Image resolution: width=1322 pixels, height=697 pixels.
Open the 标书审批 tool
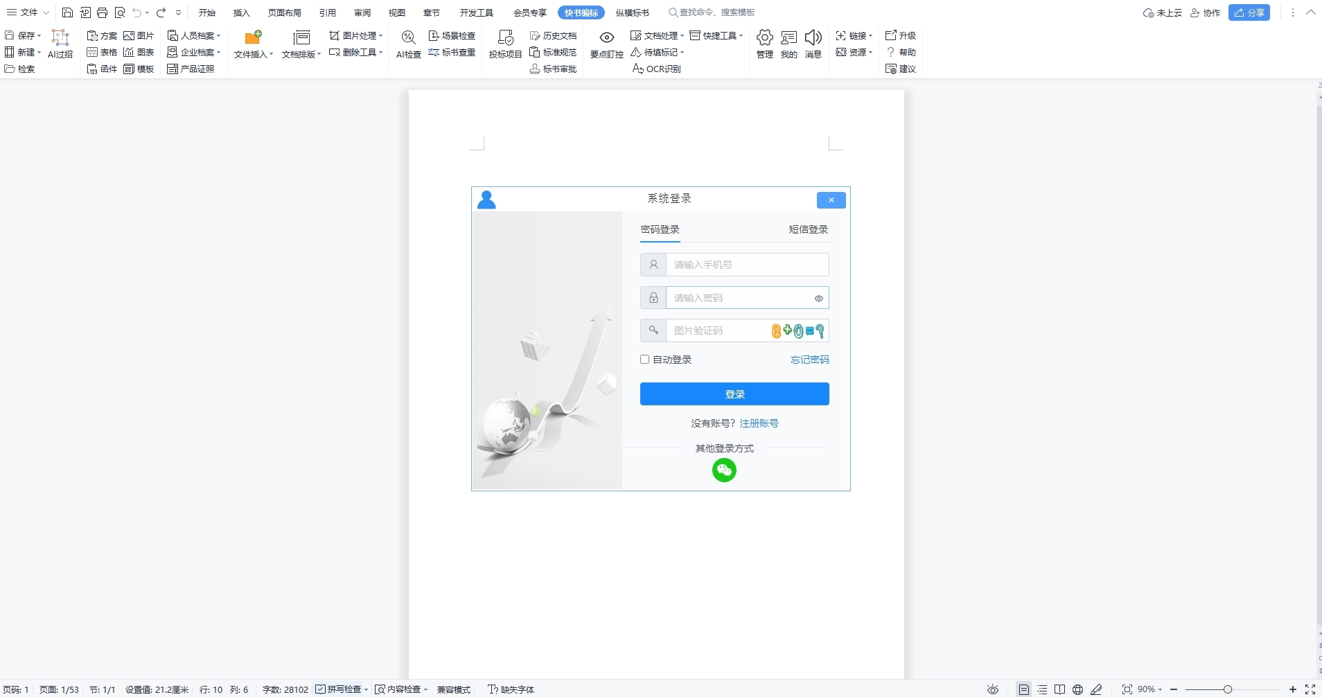[x=553, y=69]
